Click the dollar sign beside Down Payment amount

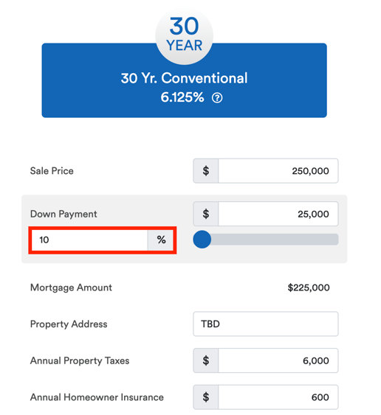tap(206, 214)
